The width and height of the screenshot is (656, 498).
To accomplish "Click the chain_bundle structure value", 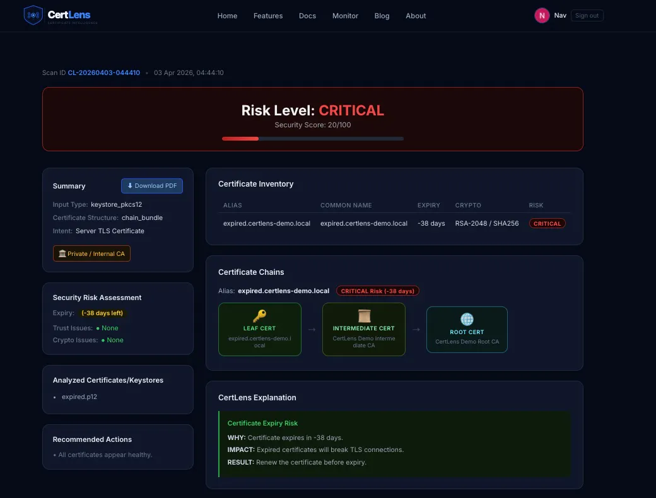I will pos(143,218).
